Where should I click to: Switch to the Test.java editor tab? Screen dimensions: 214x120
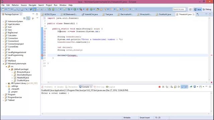(108, 14)
